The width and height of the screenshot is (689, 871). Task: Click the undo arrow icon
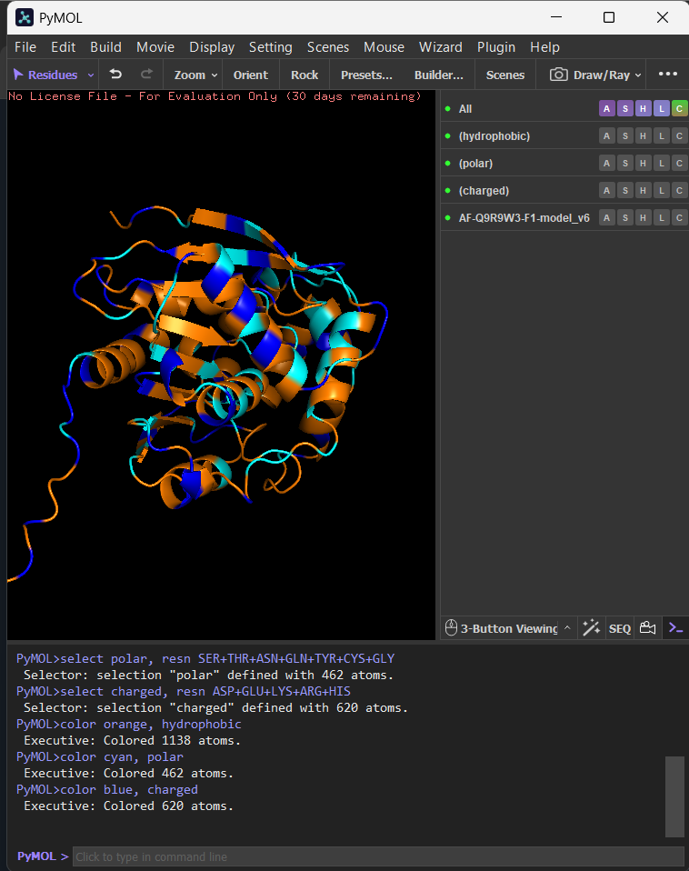(115, 74)
